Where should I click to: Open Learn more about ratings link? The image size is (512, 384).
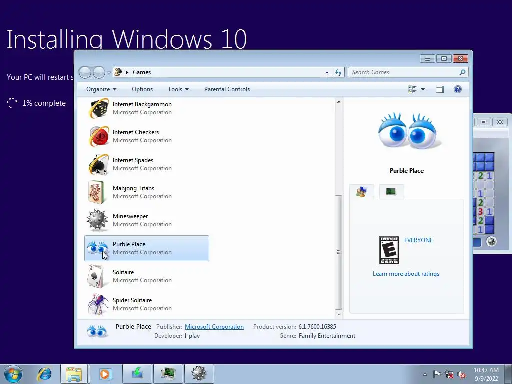pos(406,274)
